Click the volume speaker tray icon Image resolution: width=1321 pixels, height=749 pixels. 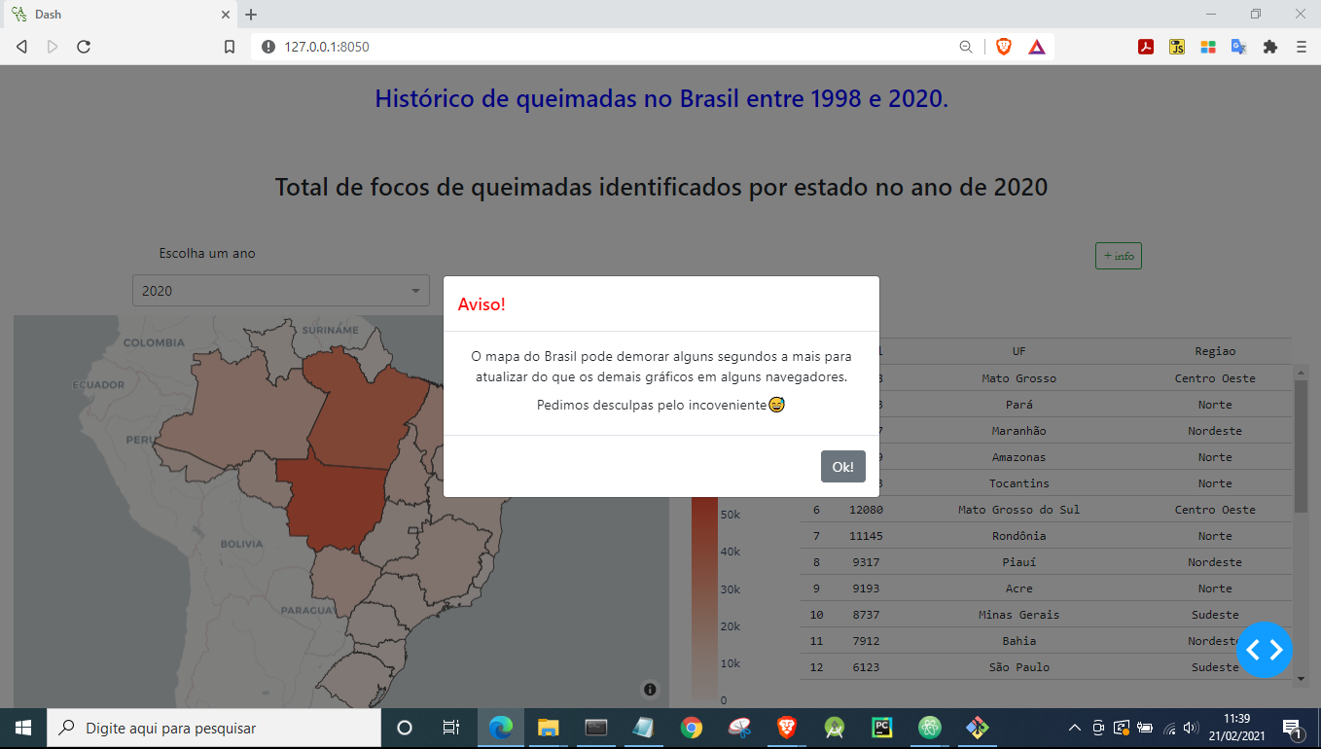pyautogui.click(x=1191, y=728)
